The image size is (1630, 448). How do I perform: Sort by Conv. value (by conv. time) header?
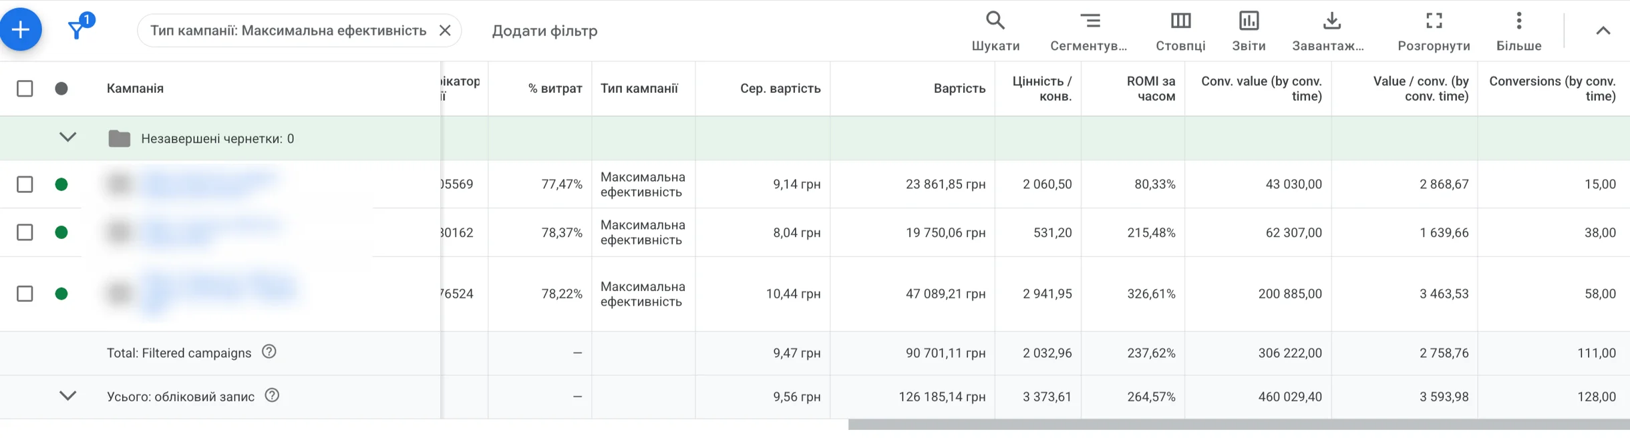(x=1261, y=88)
